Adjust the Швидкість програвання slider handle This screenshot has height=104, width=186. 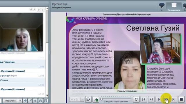[x=101, y=99]
